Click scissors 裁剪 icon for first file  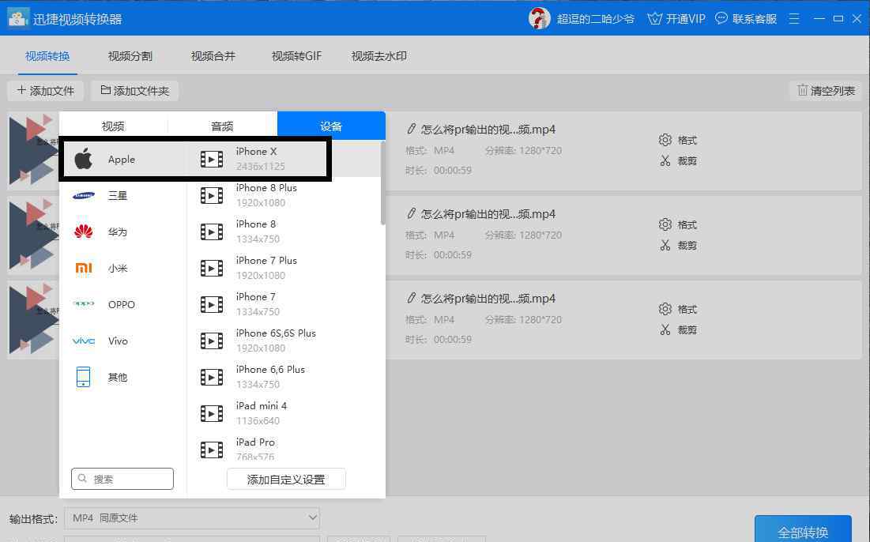665,161
